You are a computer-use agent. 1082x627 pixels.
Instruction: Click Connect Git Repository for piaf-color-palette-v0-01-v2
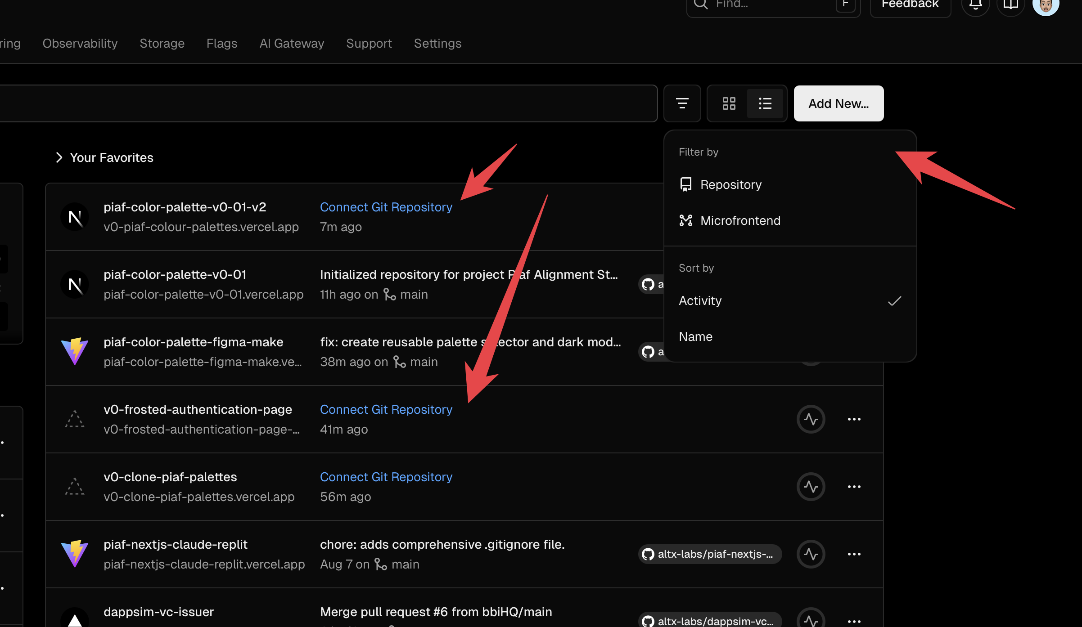tap(386, 207)
